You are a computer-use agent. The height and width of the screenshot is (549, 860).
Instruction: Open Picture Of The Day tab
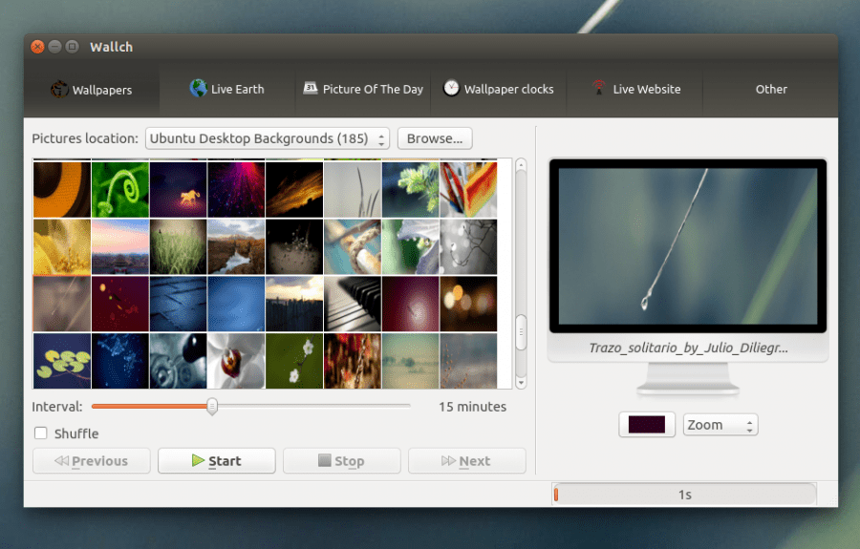(363, 90)
